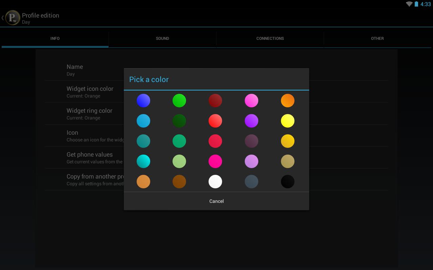Open the Name setting row
This screenshot has height=270, width=433.
(216, 70)
